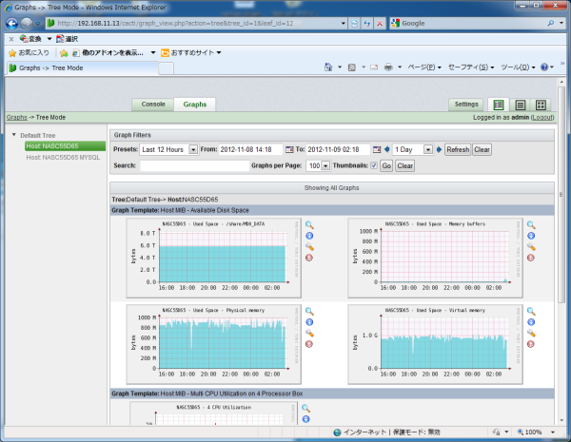Switch to list view mode icon

point(520,105)
